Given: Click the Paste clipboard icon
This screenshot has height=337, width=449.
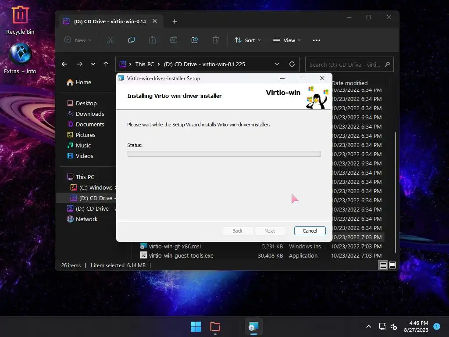Looking at the screenshot, I should (153, 40).
